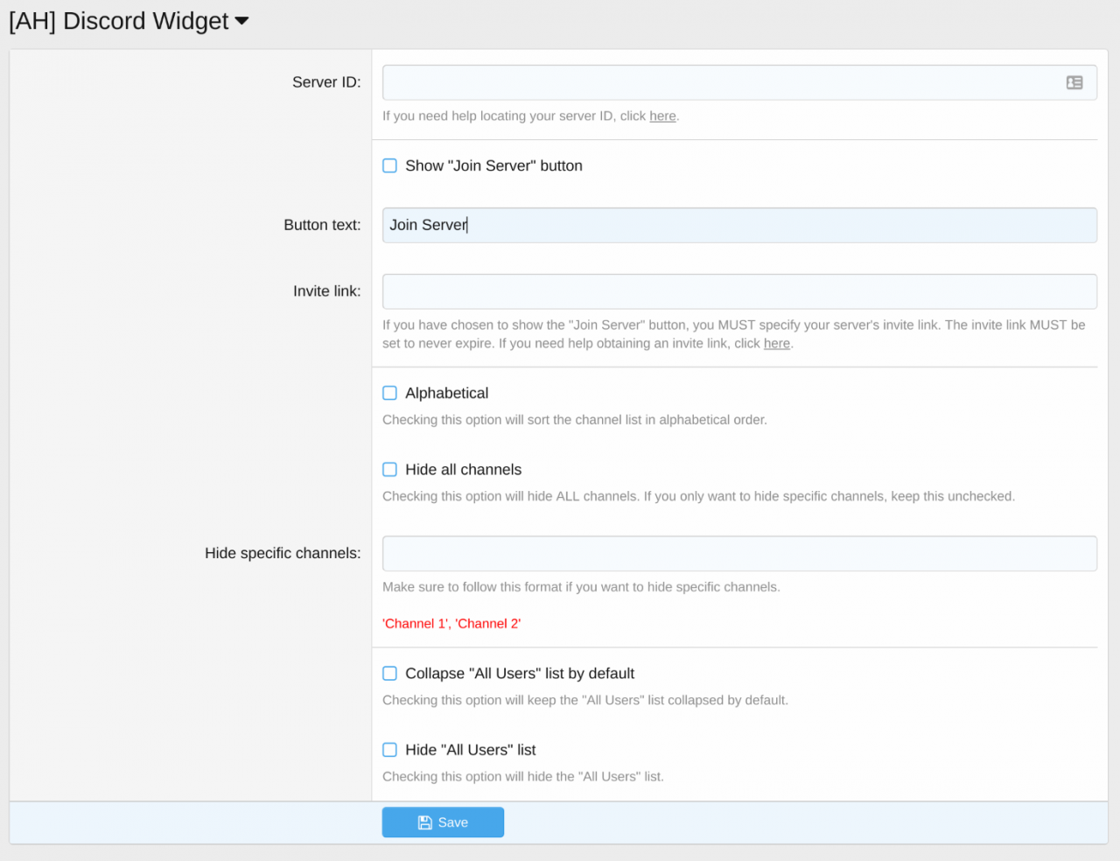Click the "Make sure to follow this format" hint
Image resolution: width=1120 pixels, height=861 pixels.
point(581,587)
